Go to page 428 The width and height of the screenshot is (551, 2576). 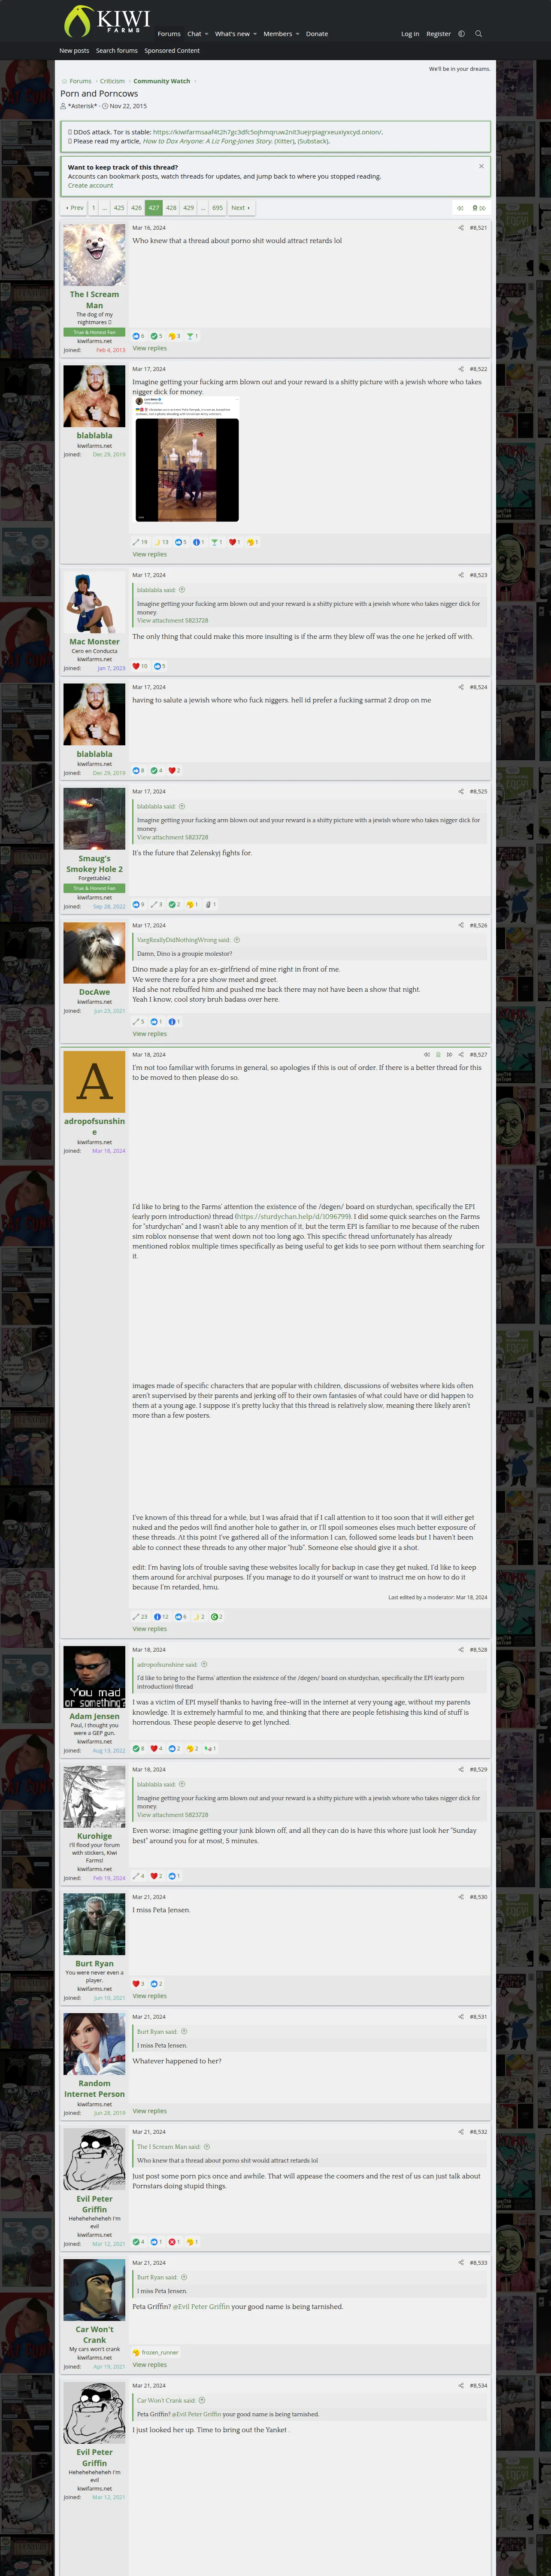coord(171,208)
